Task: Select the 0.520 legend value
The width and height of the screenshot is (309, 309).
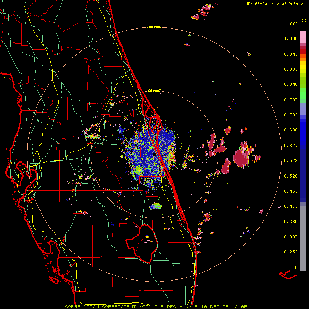Action: (291, 176)
